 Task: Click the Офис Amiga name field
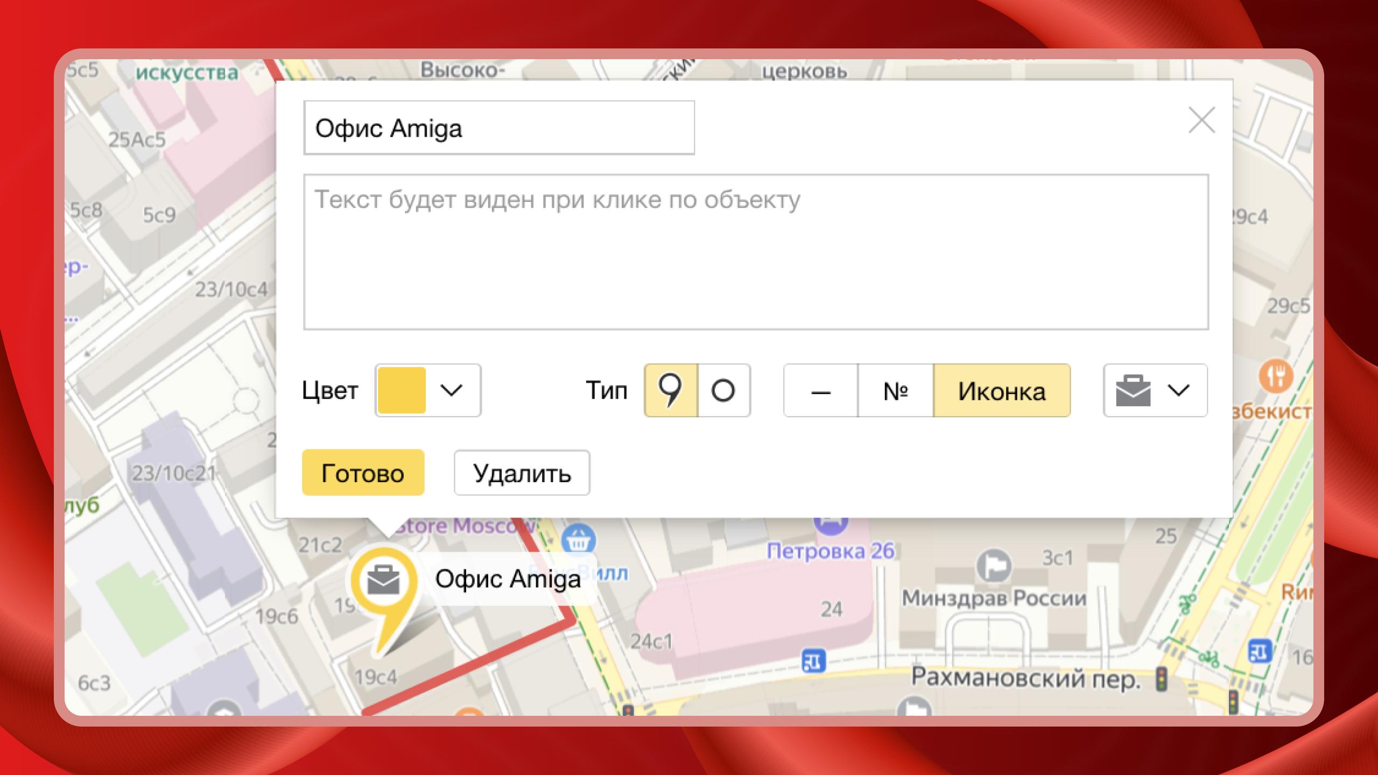498,128
